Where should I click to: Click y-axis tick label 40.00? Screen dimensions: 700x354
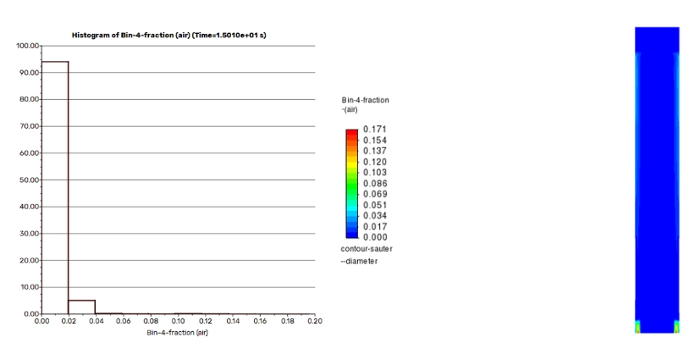pos(30,207)
